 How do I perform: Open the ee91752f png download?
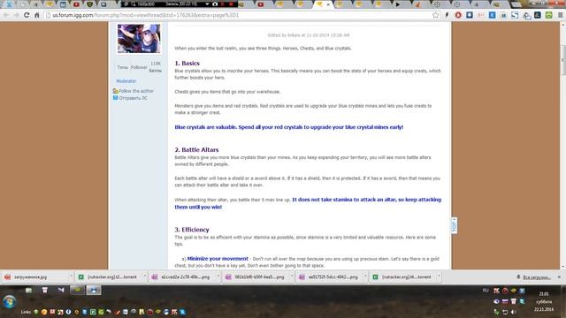pyautogui.click(x=330, y=276)
